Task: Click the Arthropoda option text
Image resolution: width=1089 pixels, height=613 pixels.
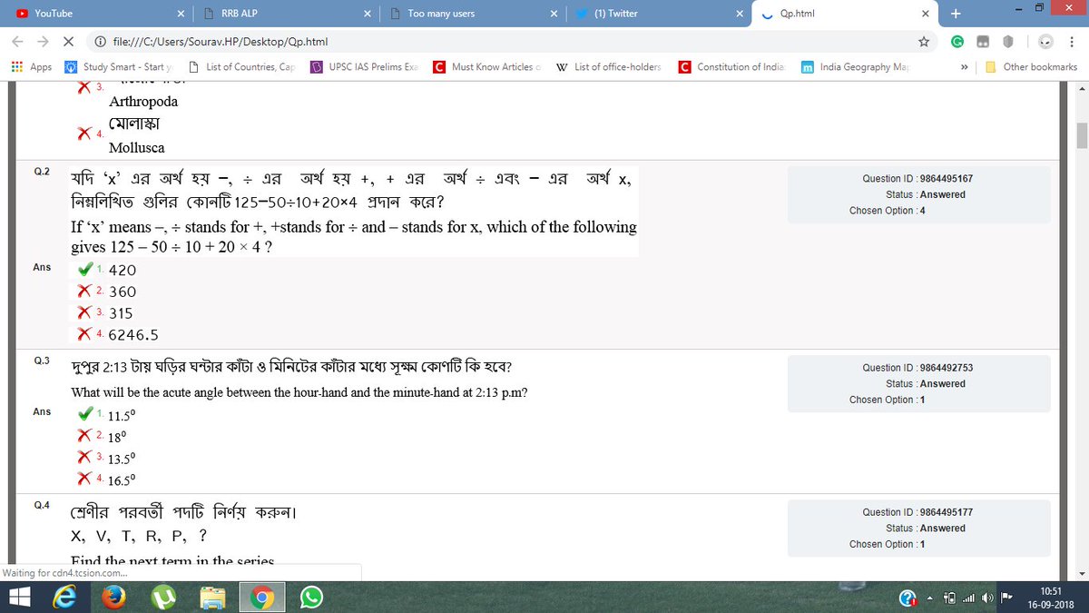Action: pyautogui.click(x=142, y=102)
